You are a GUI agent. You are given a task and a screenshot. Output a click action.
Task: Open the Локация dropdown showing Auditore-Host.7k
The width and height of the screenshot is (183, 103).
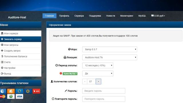point(110,58)
